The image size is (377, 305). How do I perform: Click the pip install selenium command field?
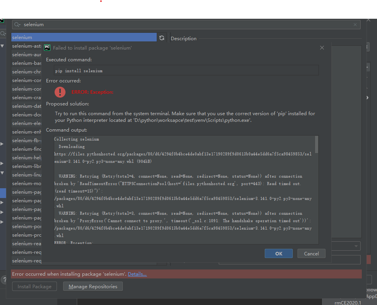(x=186, y=71)
